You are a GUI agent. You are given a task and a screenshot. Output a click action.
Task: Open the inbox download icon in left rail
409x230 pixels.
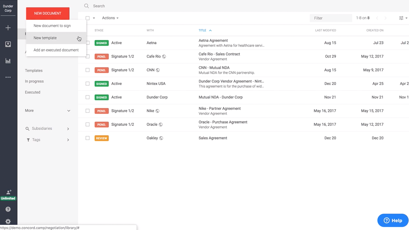(x=8, y=44)
